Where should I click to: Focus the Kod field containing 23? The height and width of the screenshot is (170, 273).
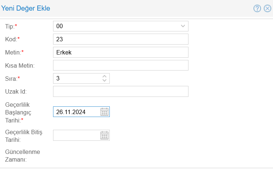point(121,39)
